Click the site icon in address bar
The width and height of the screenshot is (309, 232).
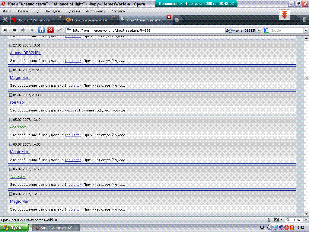tap(69, 30)
